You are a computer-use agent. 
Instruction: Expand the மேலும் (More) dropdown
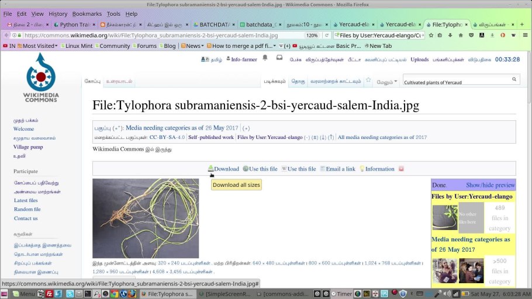click(386, 82)
